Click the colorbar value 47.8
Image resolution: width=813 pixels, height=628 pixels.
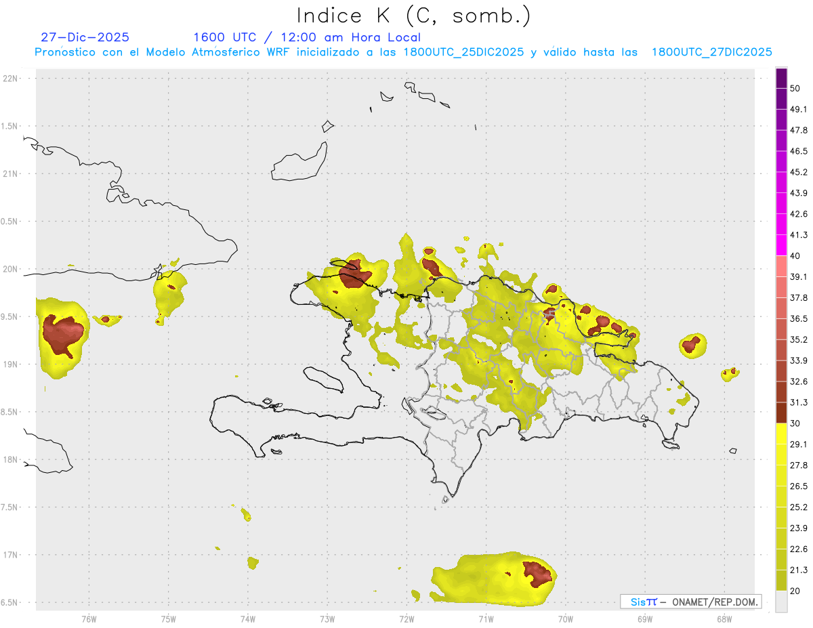click(x=798, y=130)
